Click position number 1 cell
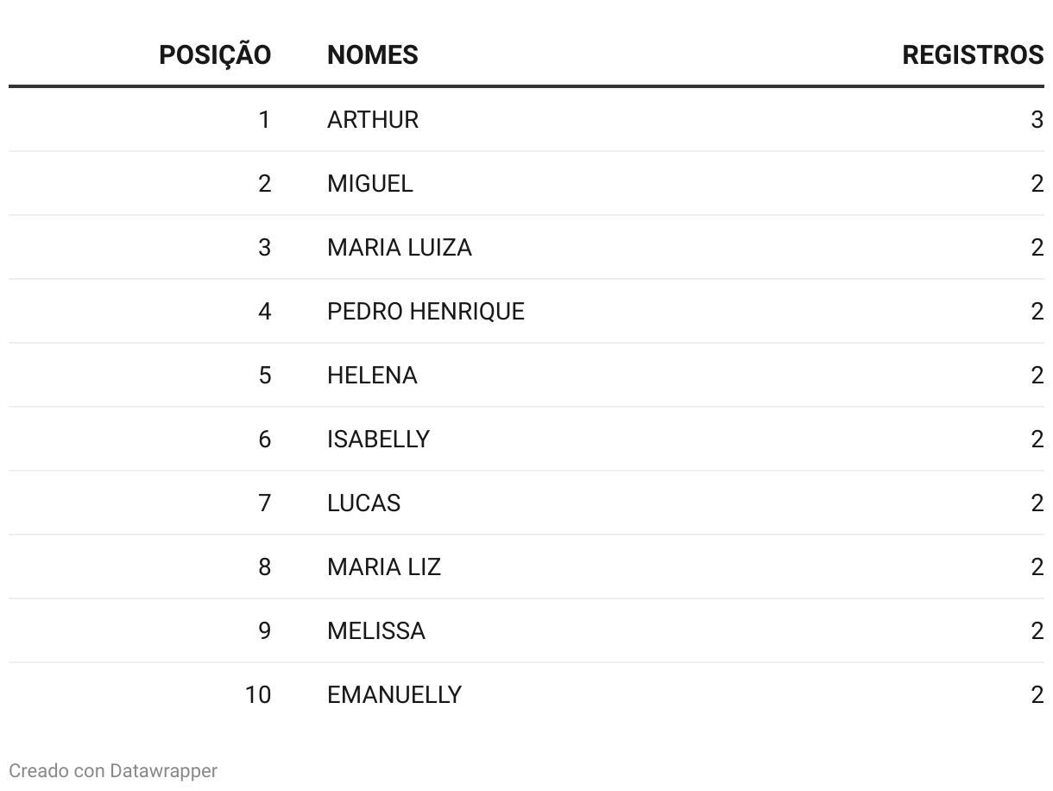The height and width of the screenshot is (791, 1053). 264,119
